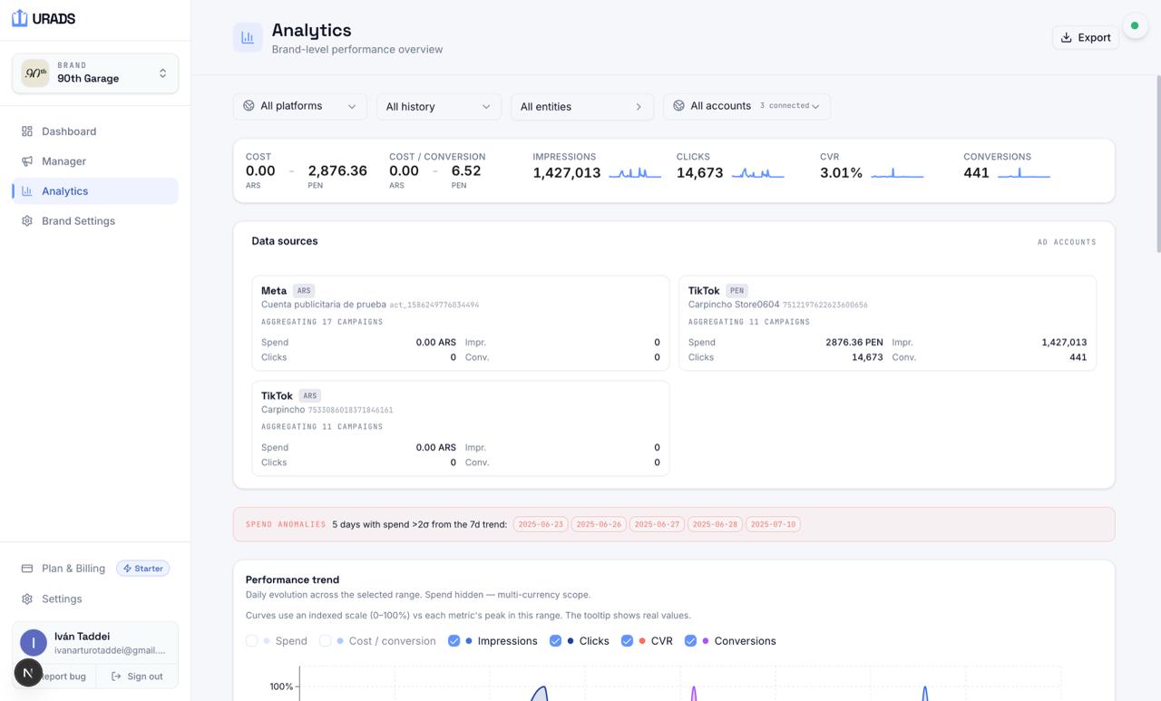Click the Iván Taddei avatar
The image size is (1161, 701).
pyautogui.click(x=34, y=643)
